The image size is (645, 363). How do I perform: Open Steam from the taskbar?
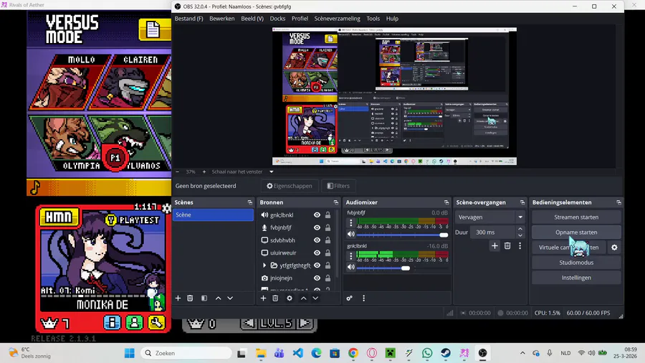446,353
